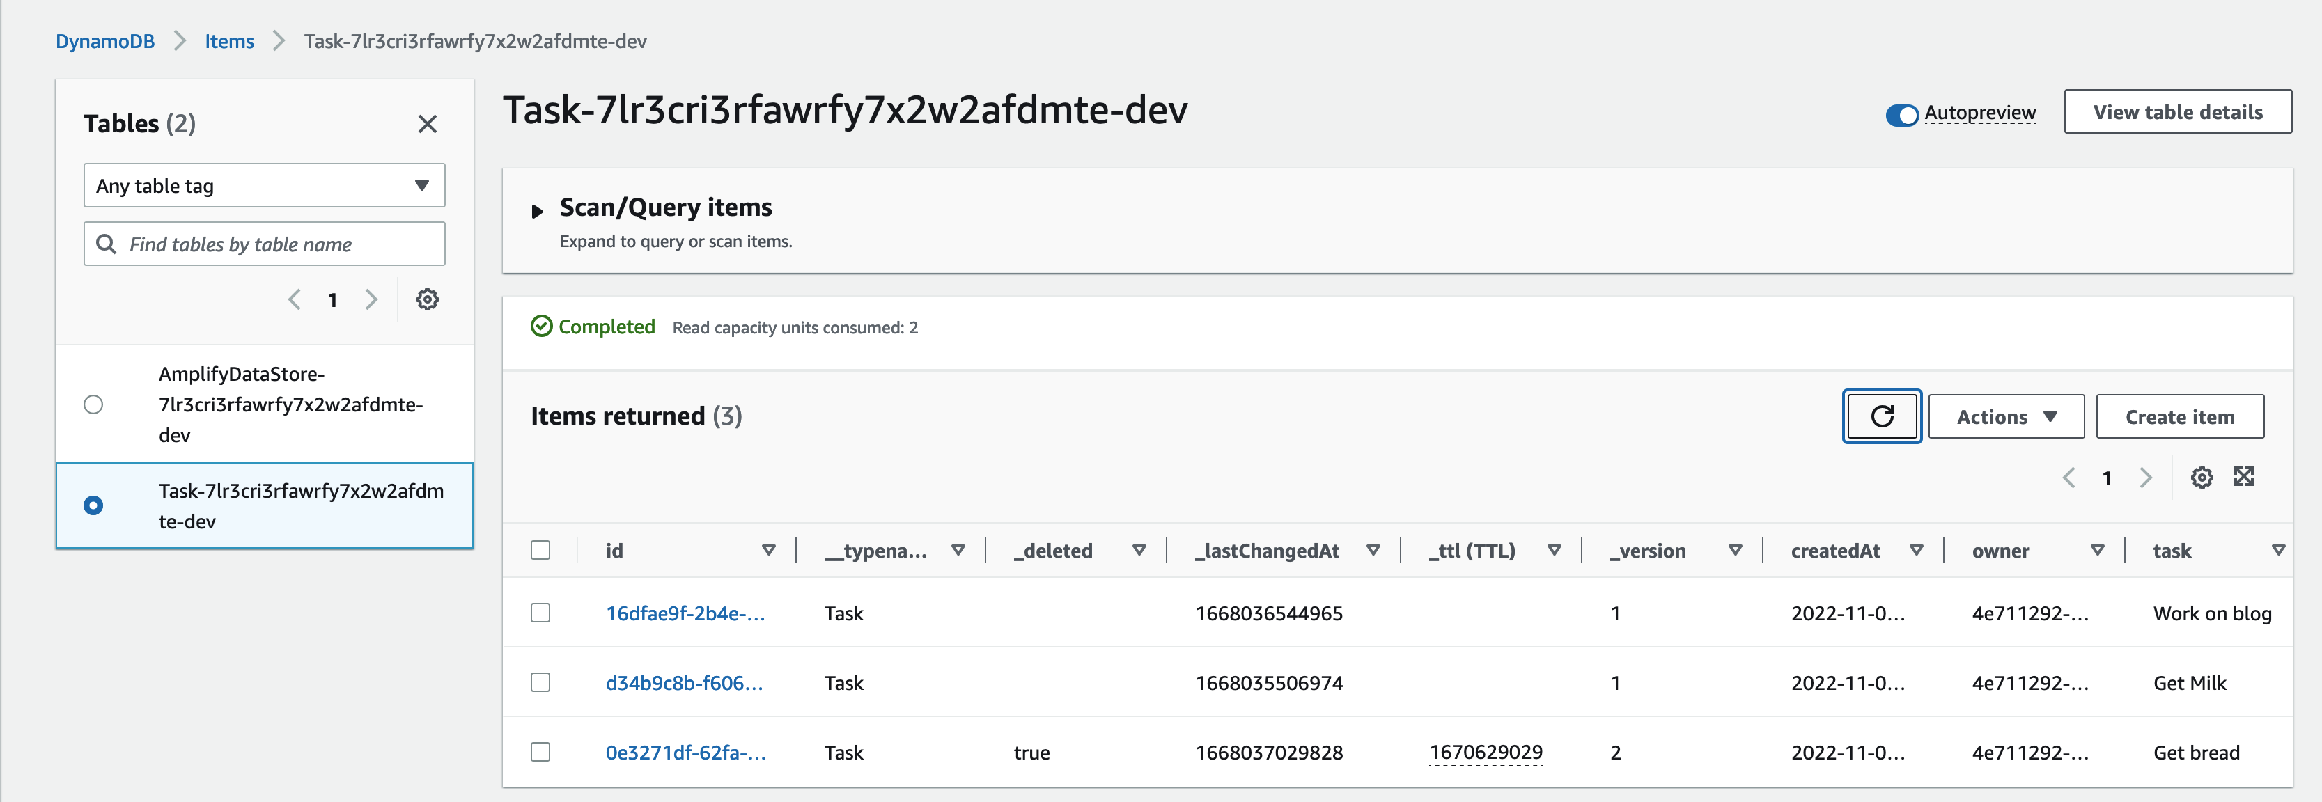Toggle Autopreview switch
The image size is (2322, 802).
(1902, 114)
